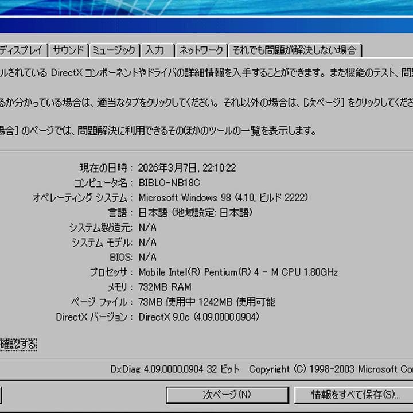This screenshot has width=413, height=413.
Task: Click the date value 2026年3月7日, 22:10:22
Action: [187, 168]
